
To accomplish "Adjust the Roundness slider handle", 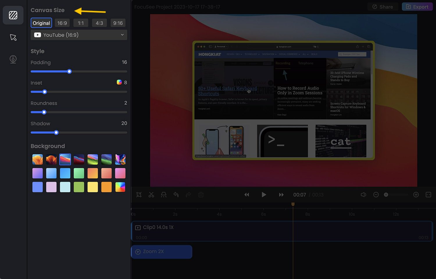I will point(44,112).
